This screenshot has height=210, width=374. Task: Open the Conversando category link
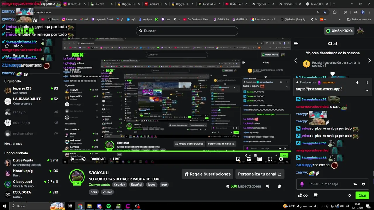(x=99, y=185)
